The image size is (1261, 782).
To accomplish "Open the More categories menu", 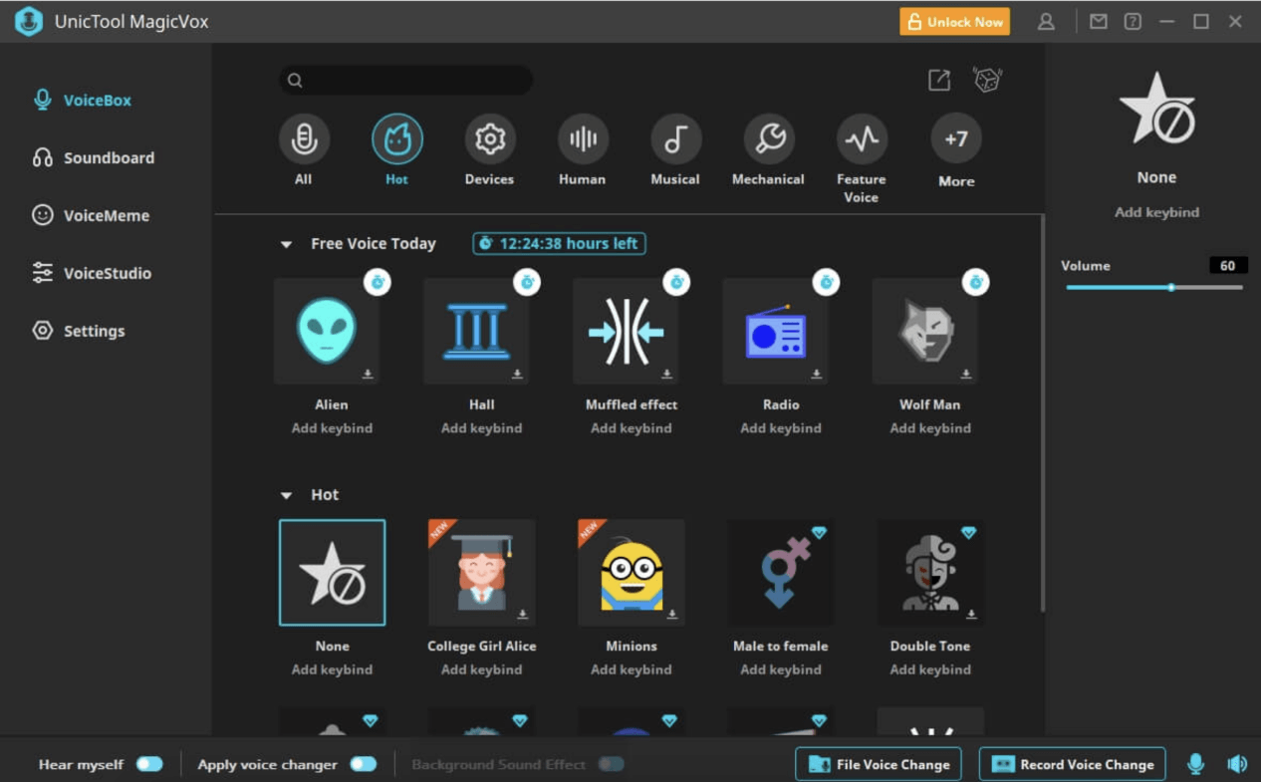I will (954, 139).
